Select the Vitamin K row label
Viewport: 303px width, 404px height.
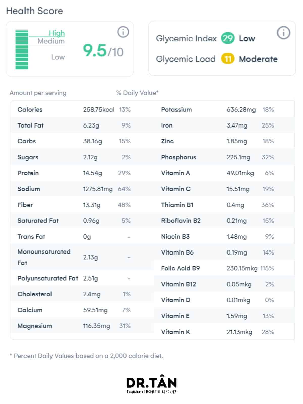(x=175, y=332)
